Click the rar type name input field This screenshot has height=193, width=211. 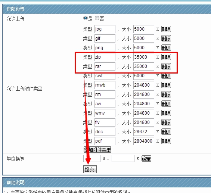[x=105, y=66]
